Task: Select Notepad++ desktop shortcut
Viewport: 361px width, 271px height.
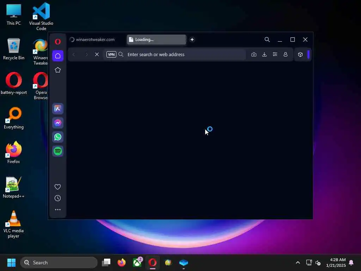Action: click(14, 187)
